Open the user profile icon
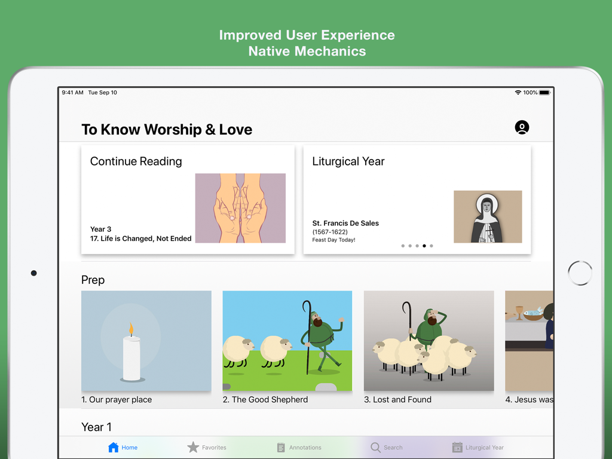The width and height of the screenshot is (612, 459). click(522, 127)
